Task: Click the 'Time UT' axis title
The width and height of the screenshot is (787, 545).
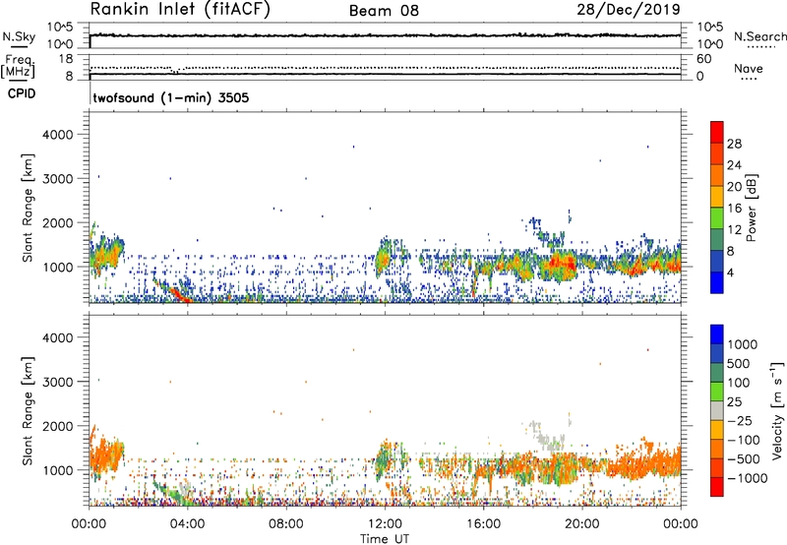Action: pyautogui.click(x=385, y=539)
